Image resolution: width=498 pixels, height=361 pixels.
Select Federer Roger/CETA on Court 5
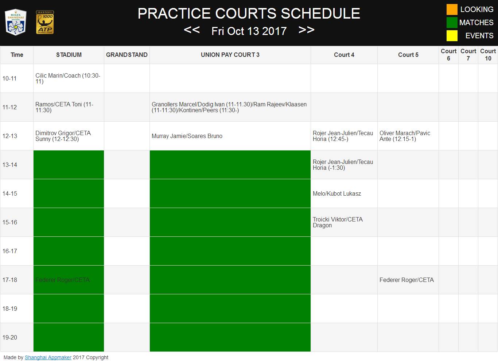point(407,280)
